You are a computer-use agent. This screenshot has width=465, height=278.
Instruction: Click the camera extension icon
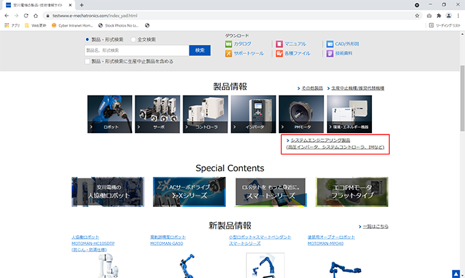coord(429,16)
